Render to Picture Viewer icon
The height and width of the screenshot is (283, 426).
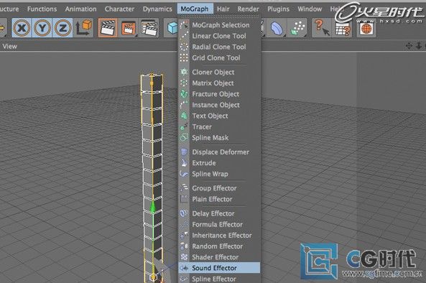point(129,28)
